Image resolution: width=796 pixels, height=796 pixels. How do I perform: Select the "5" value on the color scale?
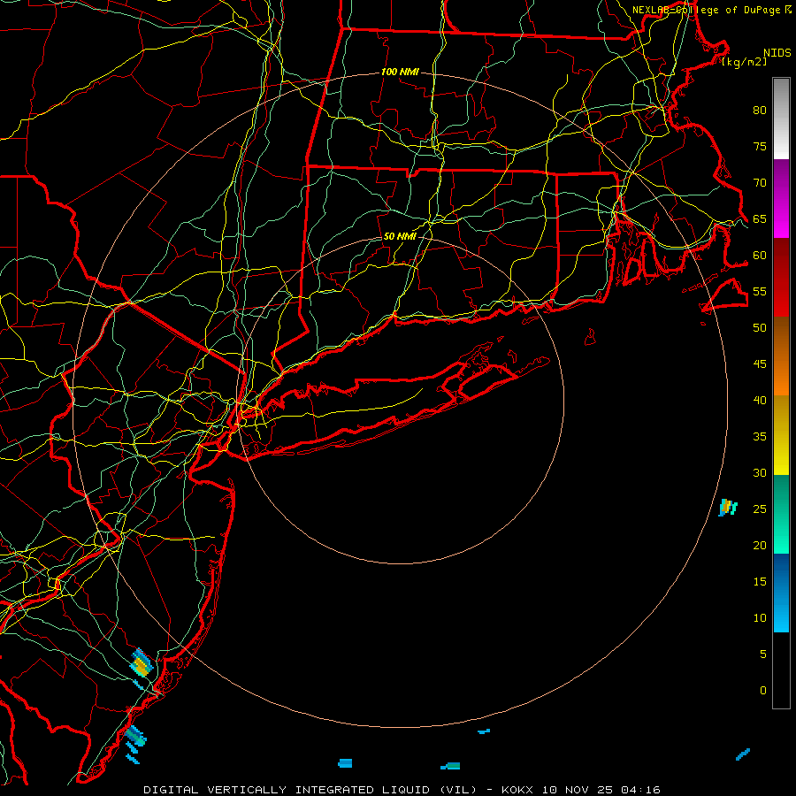pos(763,654)
